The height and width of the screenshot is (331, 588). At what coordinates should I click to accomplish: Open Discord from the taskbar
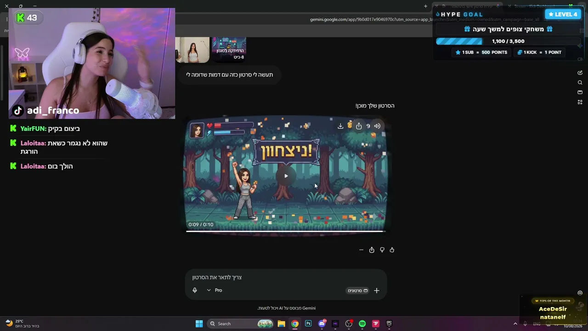tap(322, 324)
